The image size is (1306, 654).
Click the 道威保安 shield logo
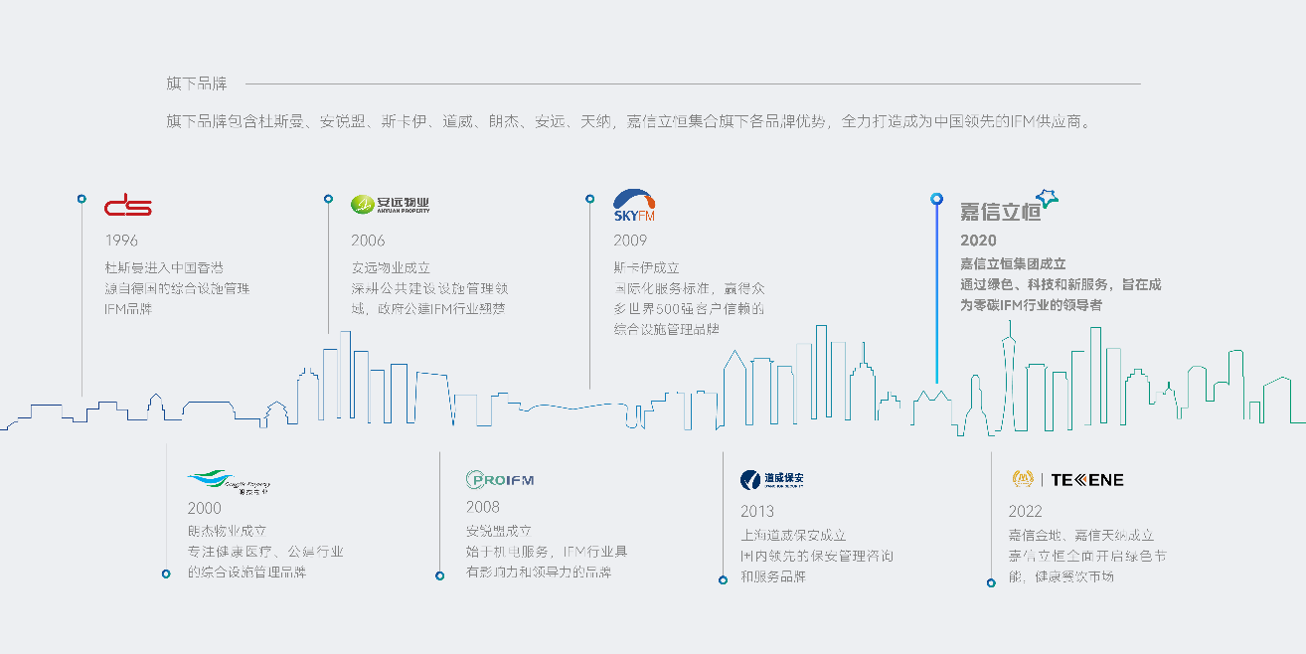click(x=772, y=480)
